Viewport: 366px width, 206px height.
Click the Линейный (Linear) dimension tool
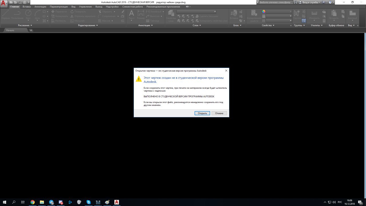click(x=154, y=12)
